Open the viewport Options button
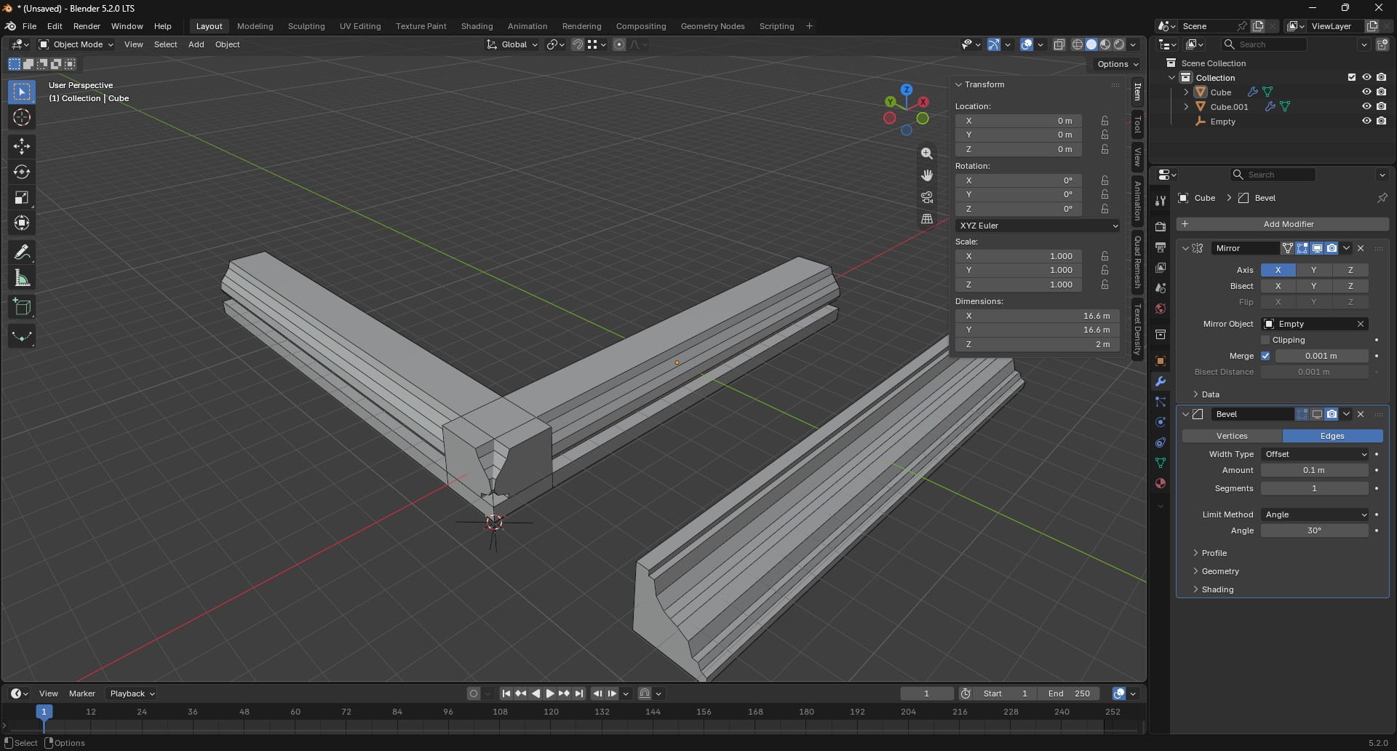This screenshot has width=1397, height=751. 1118,64
